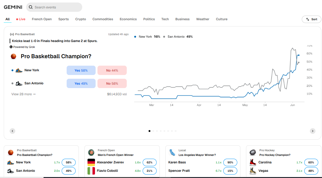Switch to French Open tab
Image resolution: width=322 pixels, height=178 pixels.
(42, 19)
